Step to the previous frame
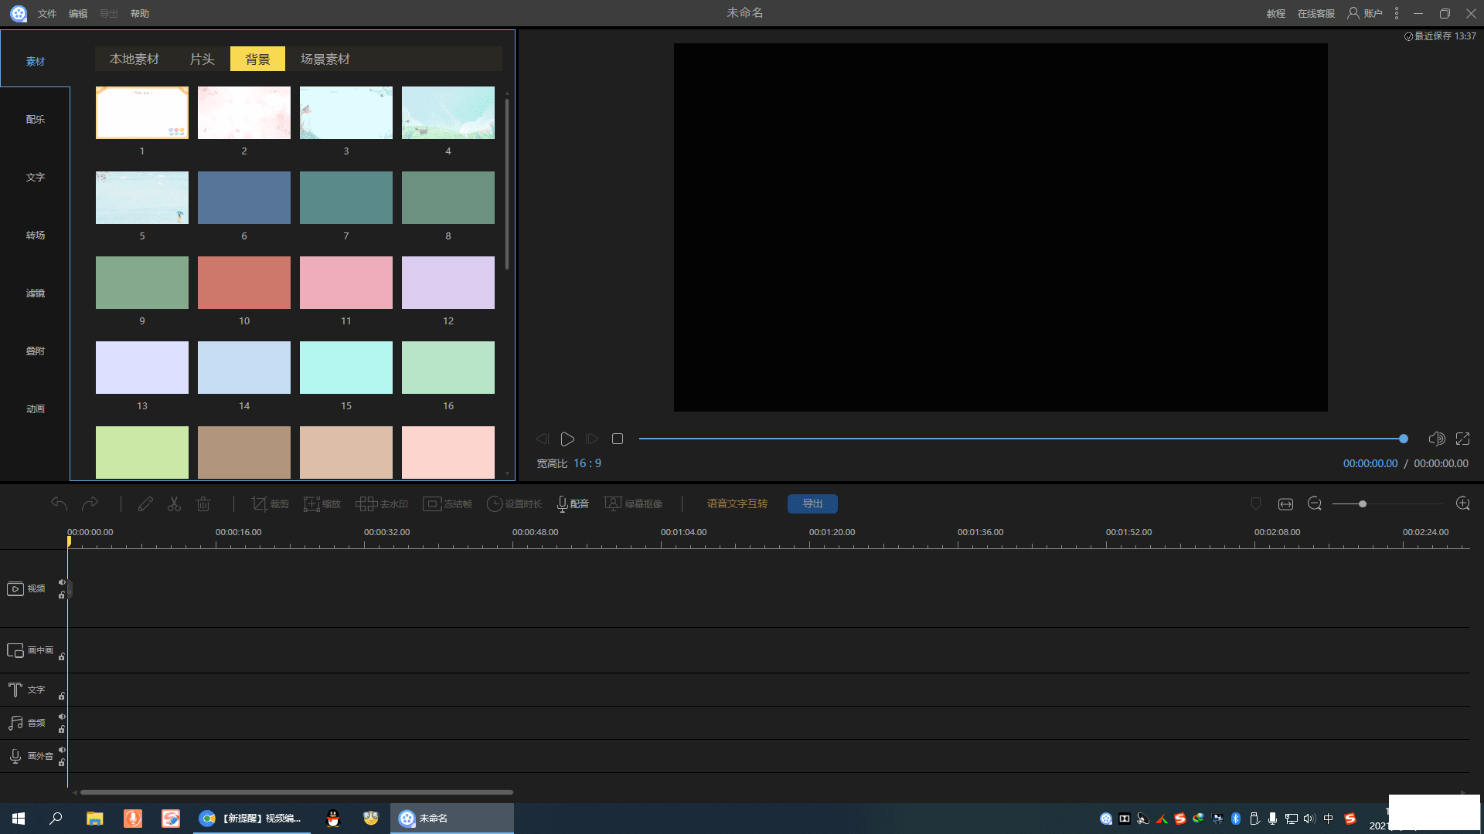This screenshot has width=1484, height=834. coord(543,439)
